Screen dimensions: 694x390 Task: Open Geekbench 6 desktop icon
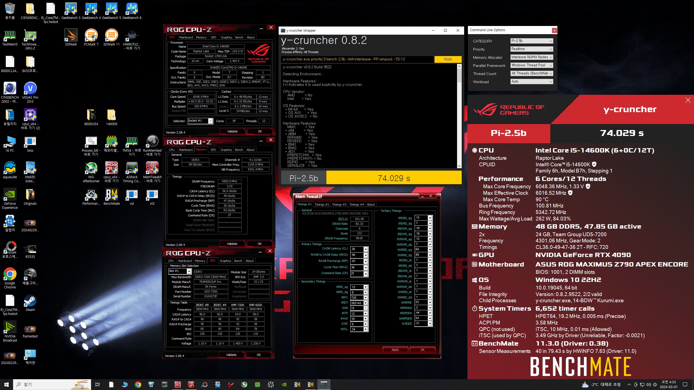point(132,11)
